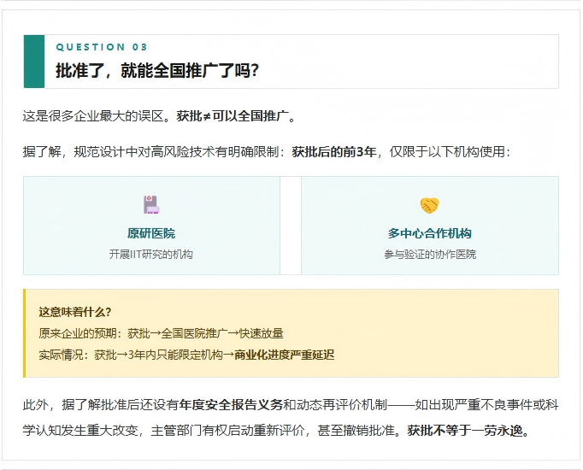This screenshot has height=470, width=583.
Task: Select the 原研医院 card title
Action: pos(151,233)
